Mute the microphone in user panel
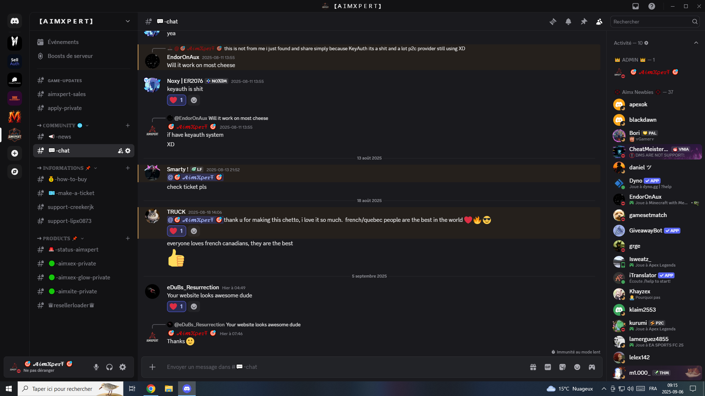 [x=96, y=367]
